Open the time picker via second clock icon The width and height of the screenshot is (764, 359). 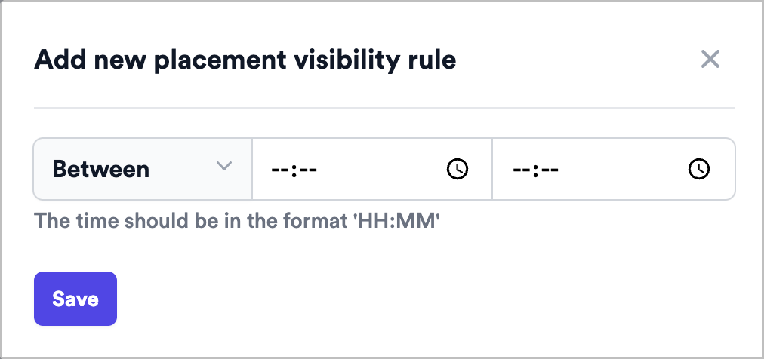pyautogui.click(x=699, y=169)
